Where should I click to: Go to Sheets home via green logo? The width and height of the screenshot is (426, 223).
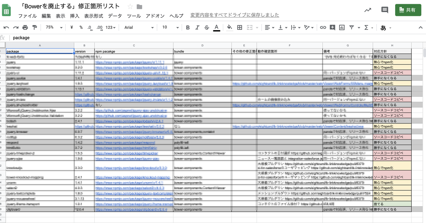6,10
